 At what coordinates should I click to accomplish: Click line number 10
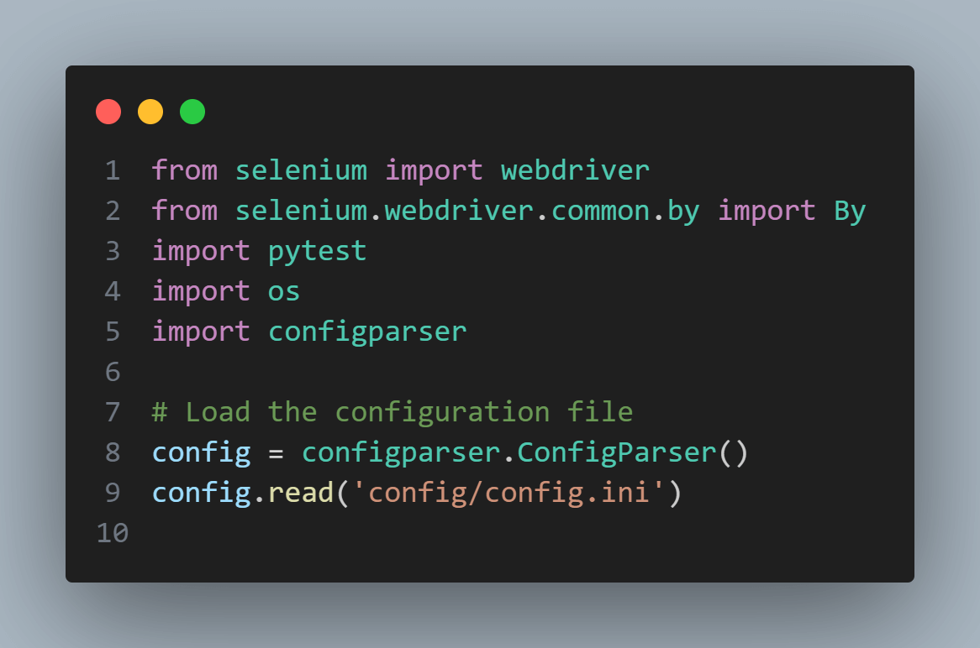(x=113, y=533)
